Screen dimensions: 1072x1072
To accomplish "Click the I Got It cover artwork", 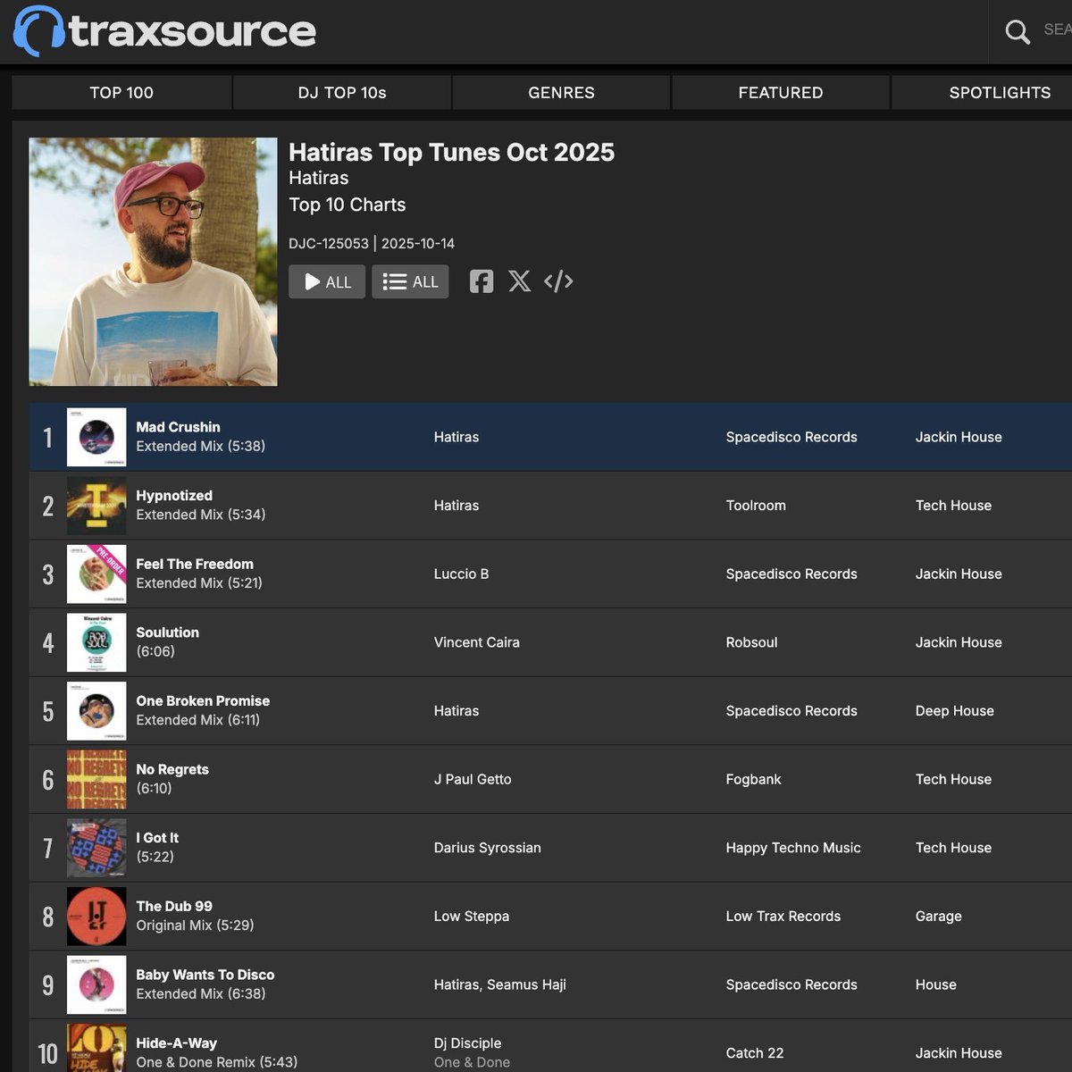I will coord(96,848).
